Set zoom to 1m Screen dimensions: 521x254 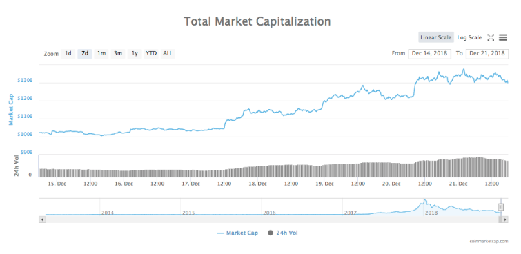tap(101, 54)
